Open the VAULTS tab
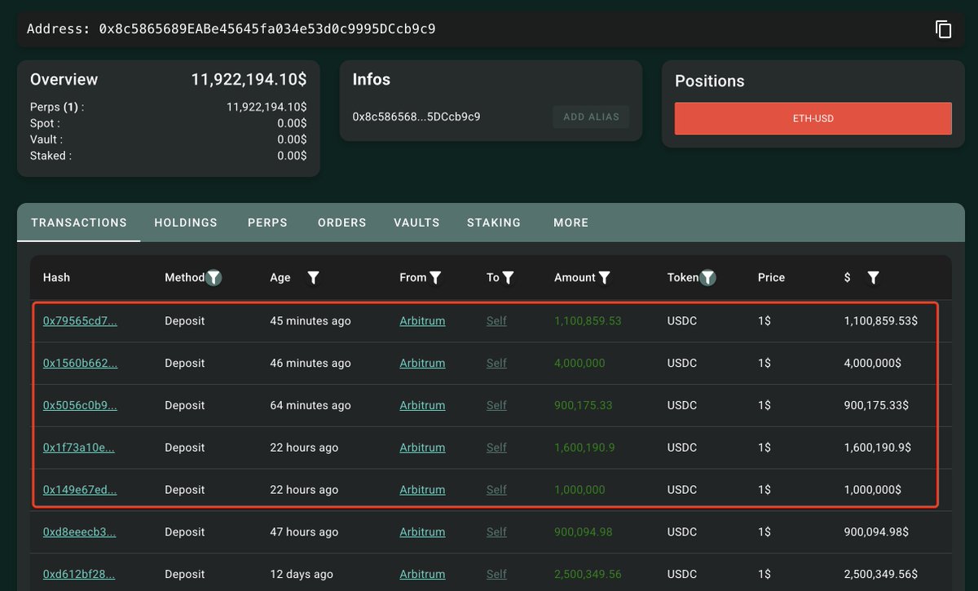 click(x=416, y=223)
